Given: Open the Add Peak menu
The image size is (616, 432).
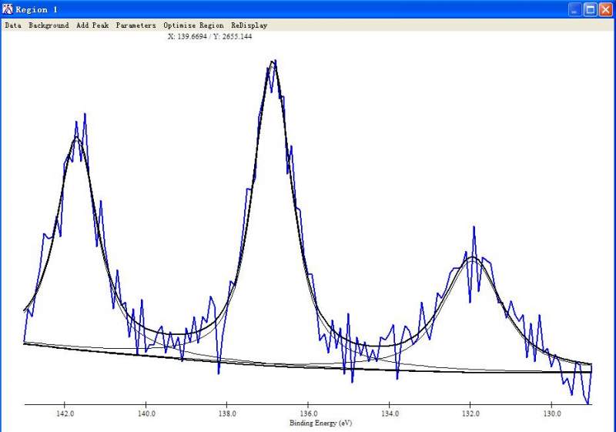Looking at the screenshot, I should click(92, 25).
